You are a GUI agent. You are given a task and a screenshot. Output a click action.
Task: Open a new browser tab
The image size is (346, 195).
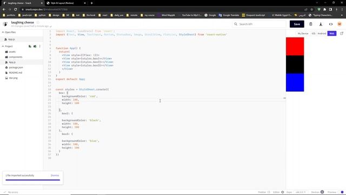coord(91,3)
